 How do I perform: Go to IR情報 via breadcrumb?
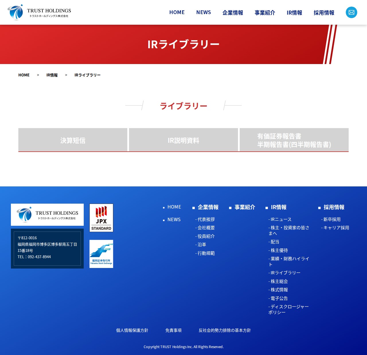tap(52, 75)
